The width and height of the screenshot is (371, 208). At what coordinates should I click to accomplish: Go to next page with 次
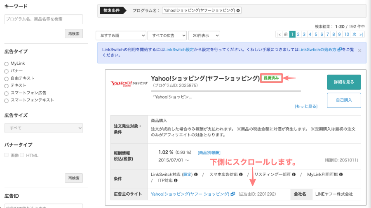355,35
